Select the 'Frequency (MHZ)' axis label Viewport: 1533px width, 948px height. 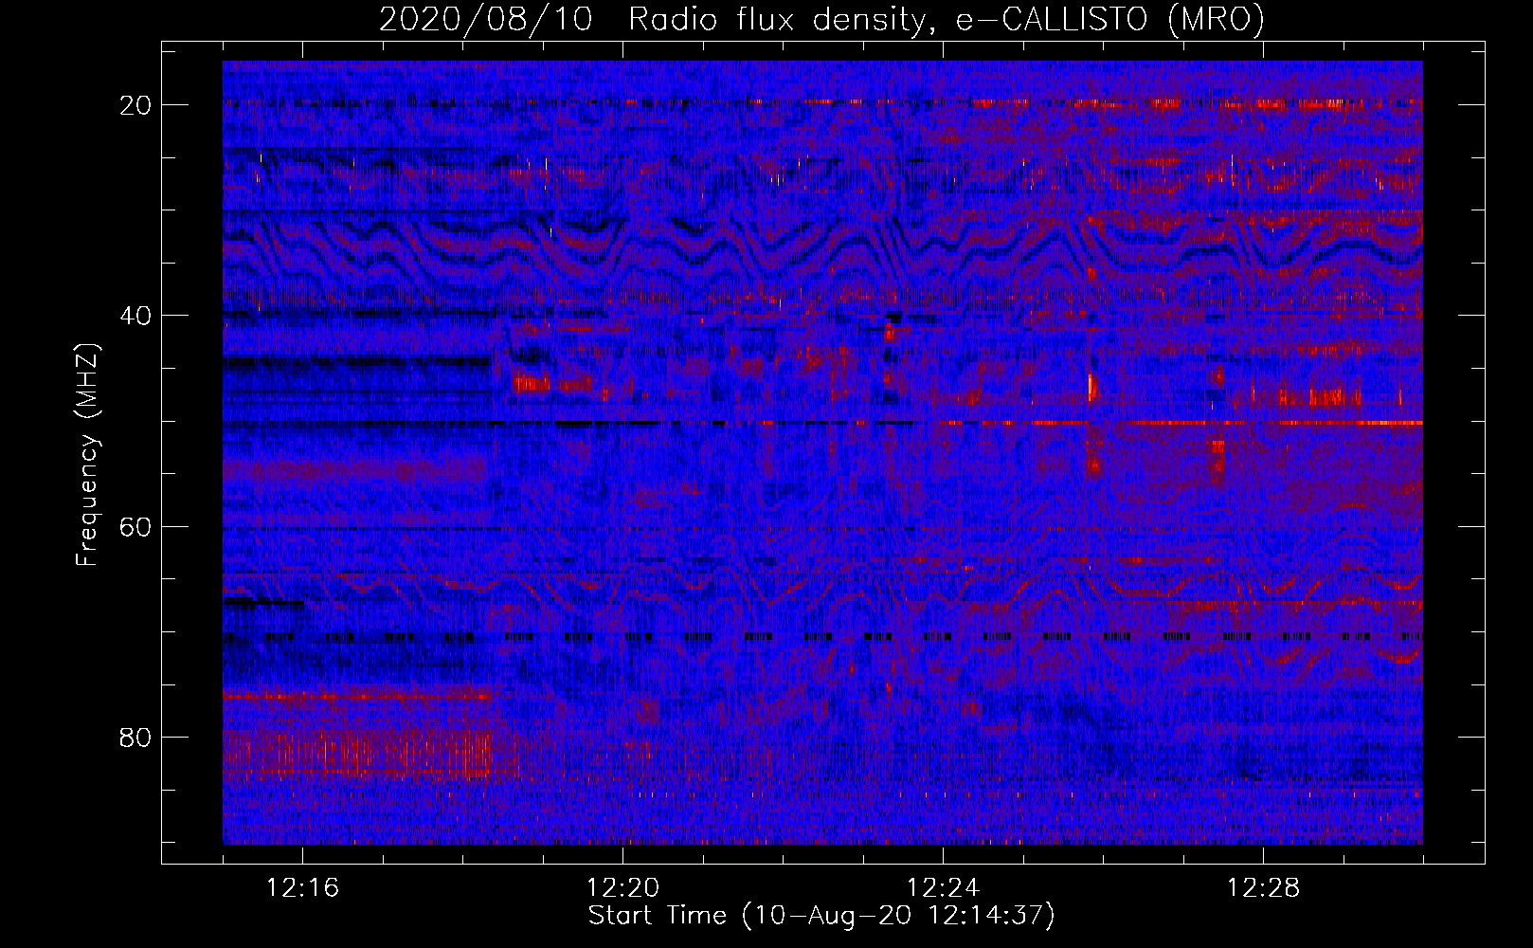pyautogui.click(x=87, y=454)
